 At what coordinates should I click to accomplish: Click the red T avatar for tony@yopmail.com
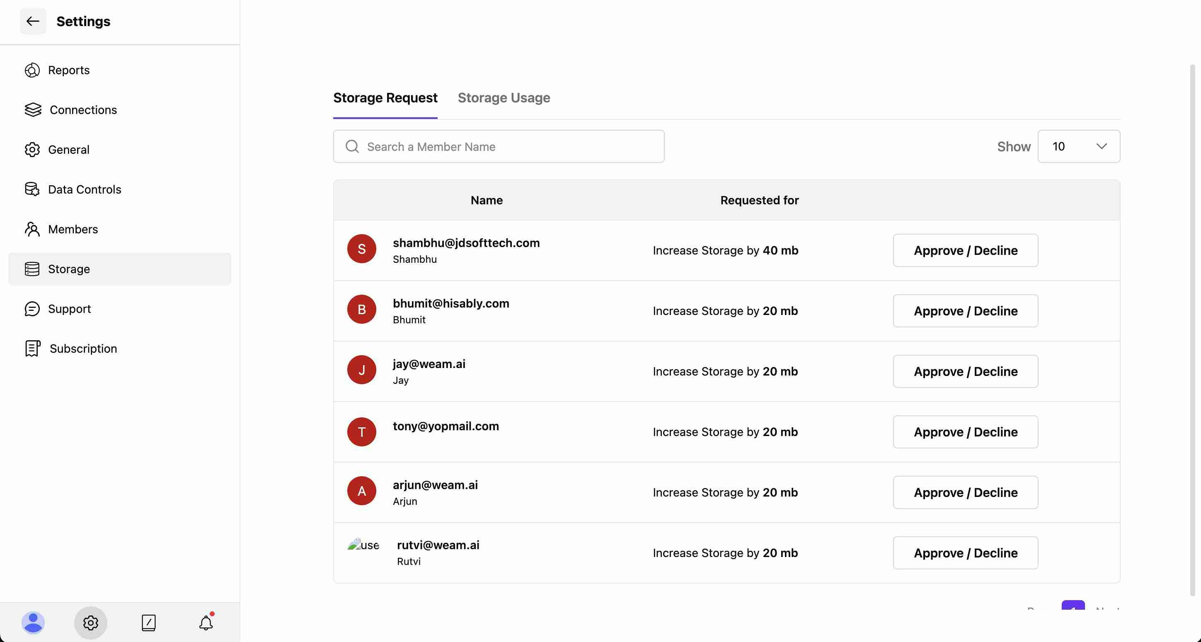tap(361, 432)
